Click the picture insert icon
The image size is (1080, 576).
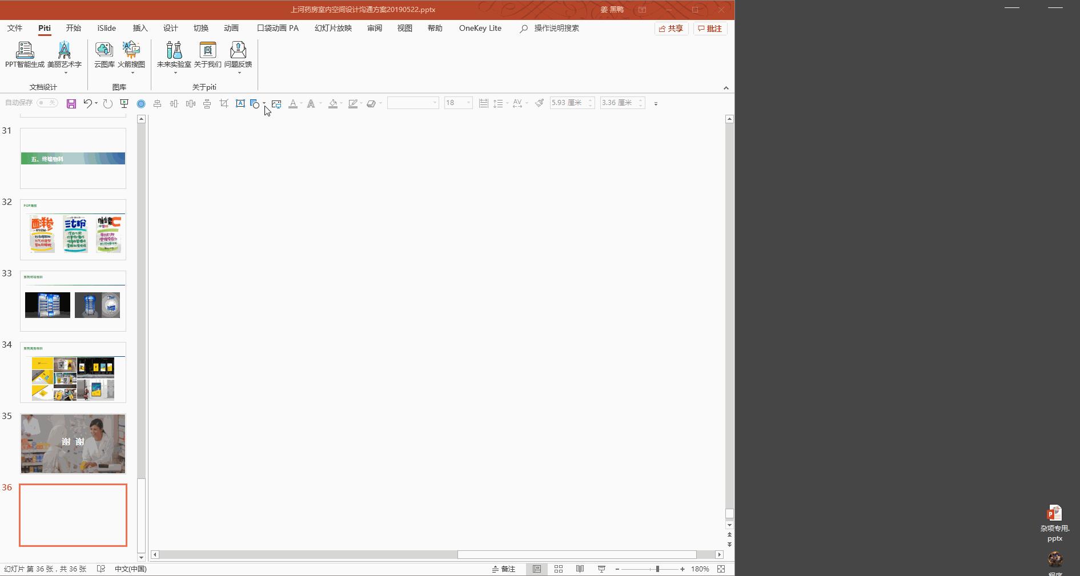tap(276, 103)
